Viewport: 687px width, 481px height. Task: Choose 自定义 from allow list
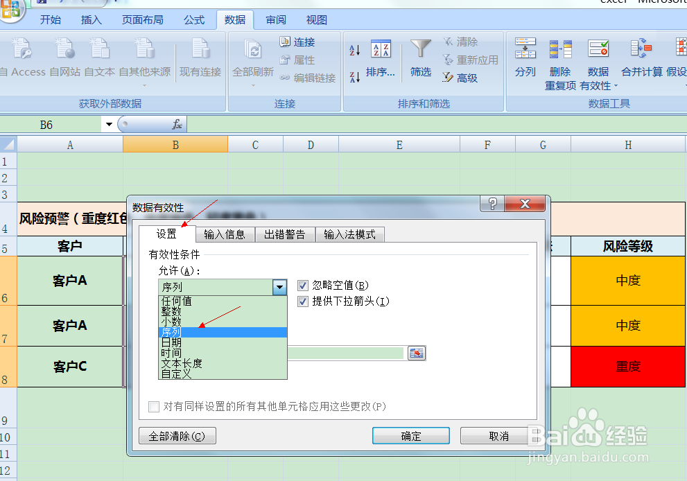click(x=223, y=374)
